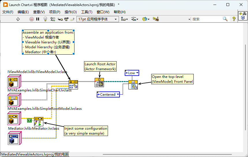Select the 'Launch Root Actor' comment label
Screen dimensions: 248x157
[x=100, y=66]
